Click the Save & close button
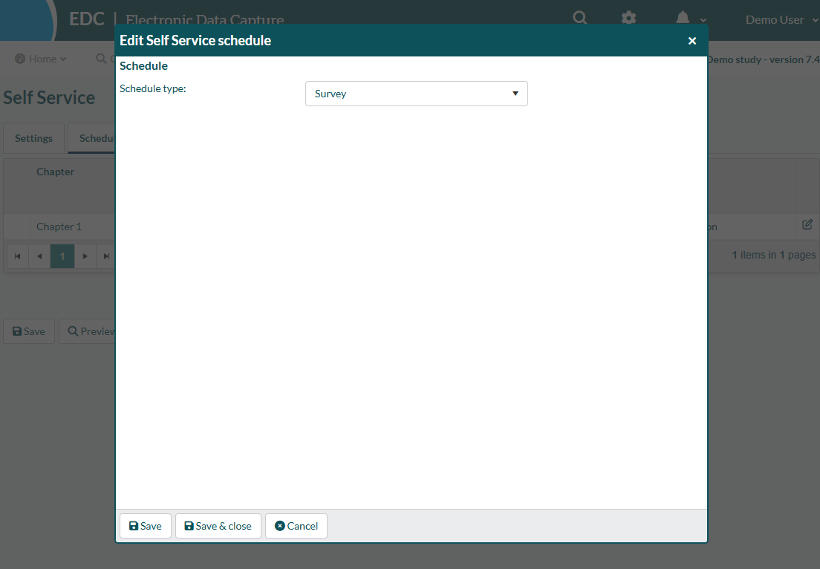 tap(218, 526)
